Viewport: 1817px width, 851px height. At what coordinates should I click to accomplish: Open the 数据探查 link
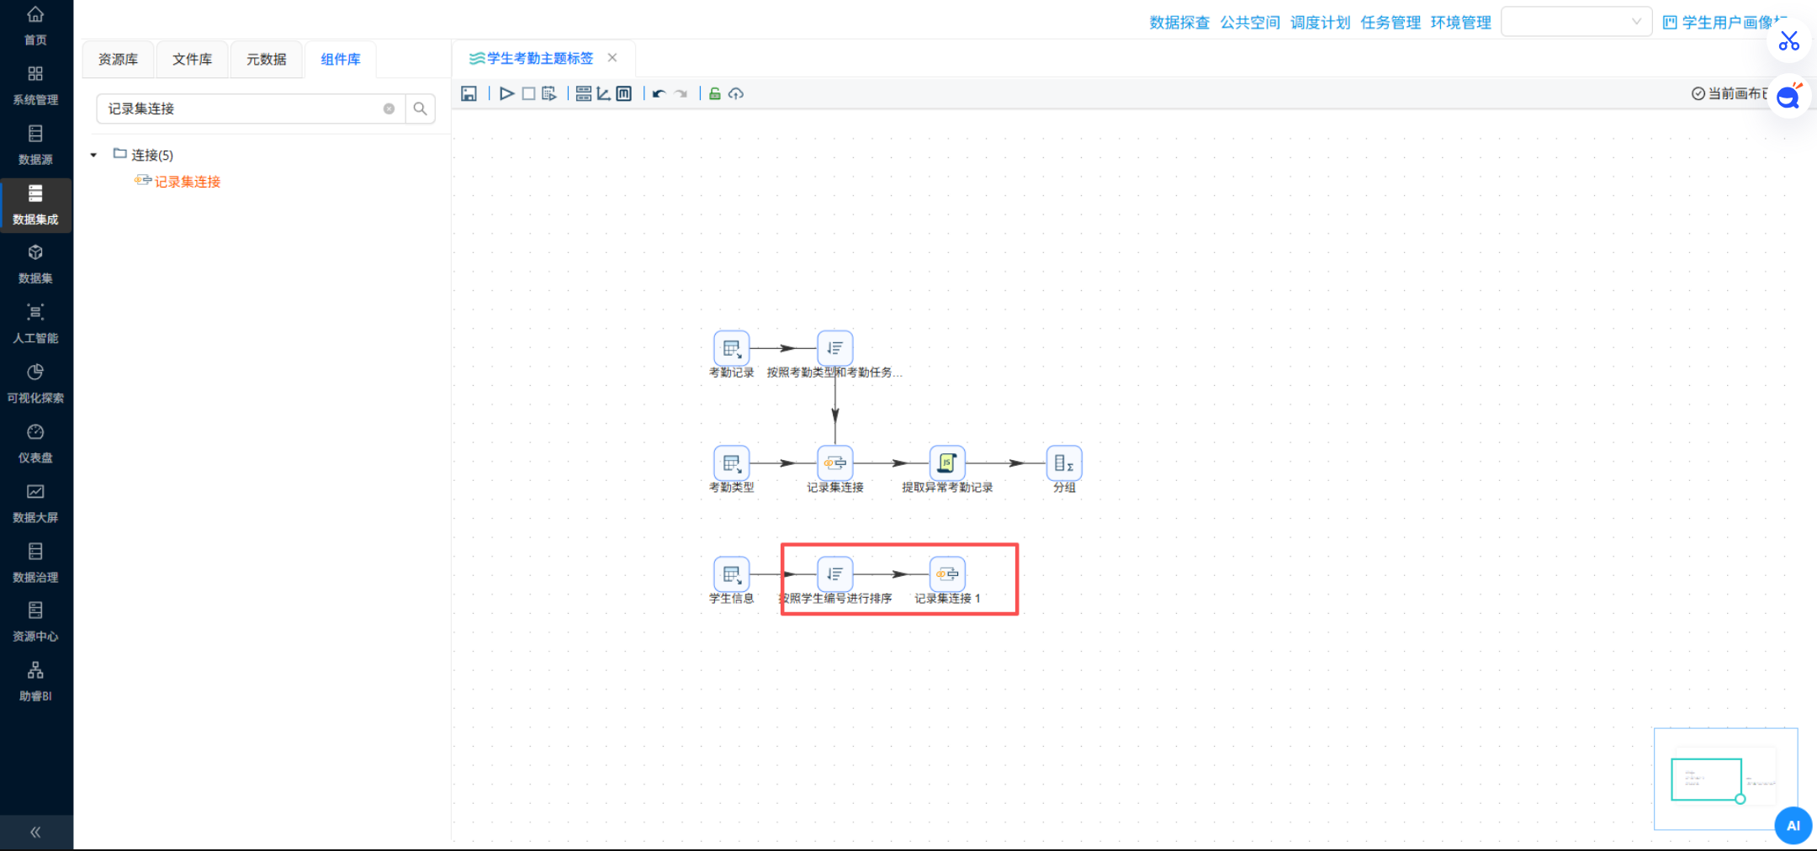[1179, 23]
